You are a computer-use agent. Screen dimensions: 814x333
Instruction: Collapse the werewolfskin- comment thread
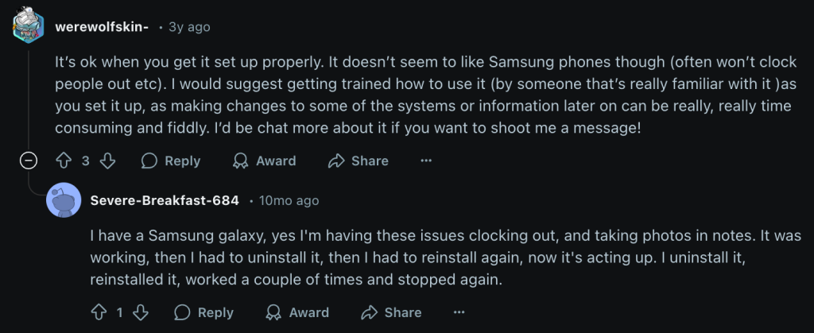point(29,161)
